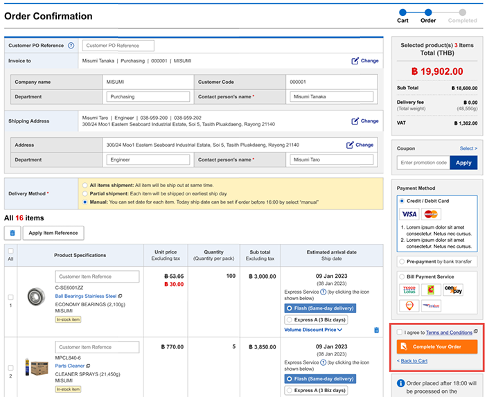
Task: Select Pre-payment by bank transfer option
Action: (x=402, y=261)
